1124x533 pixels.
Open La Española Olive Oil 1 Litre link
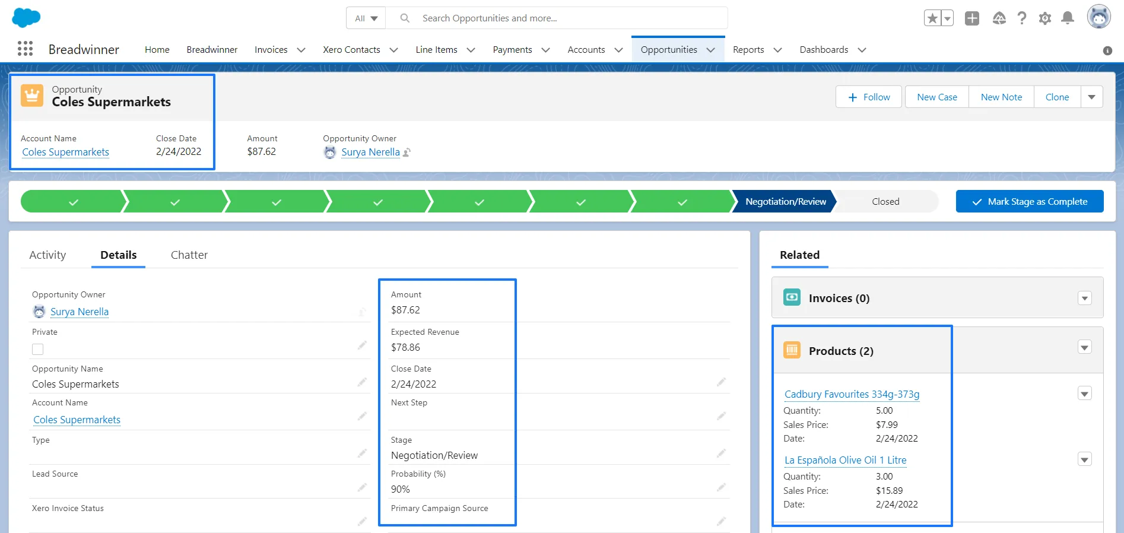pos(846,460)
